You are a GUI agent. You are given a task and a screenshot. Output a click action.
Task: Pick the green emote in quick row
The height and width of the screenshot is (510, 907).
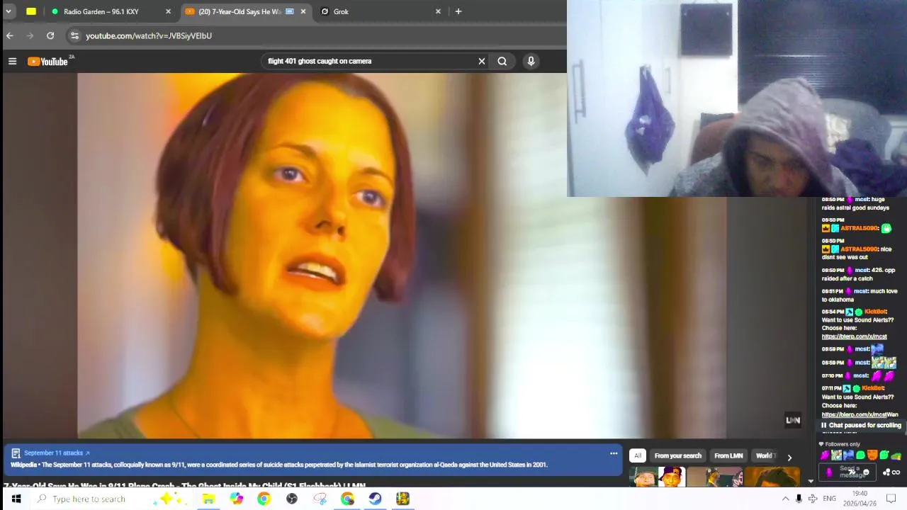860,455
